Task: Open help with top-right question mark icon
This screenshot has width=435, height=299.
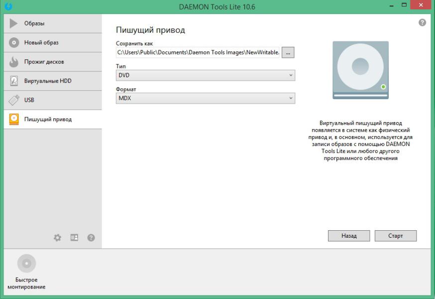Action: [x=422, y=22]
